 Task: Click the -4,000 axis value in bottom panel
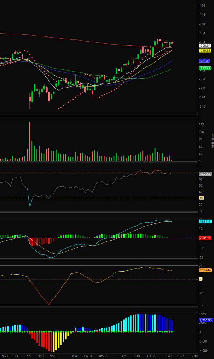pos(204,351)
